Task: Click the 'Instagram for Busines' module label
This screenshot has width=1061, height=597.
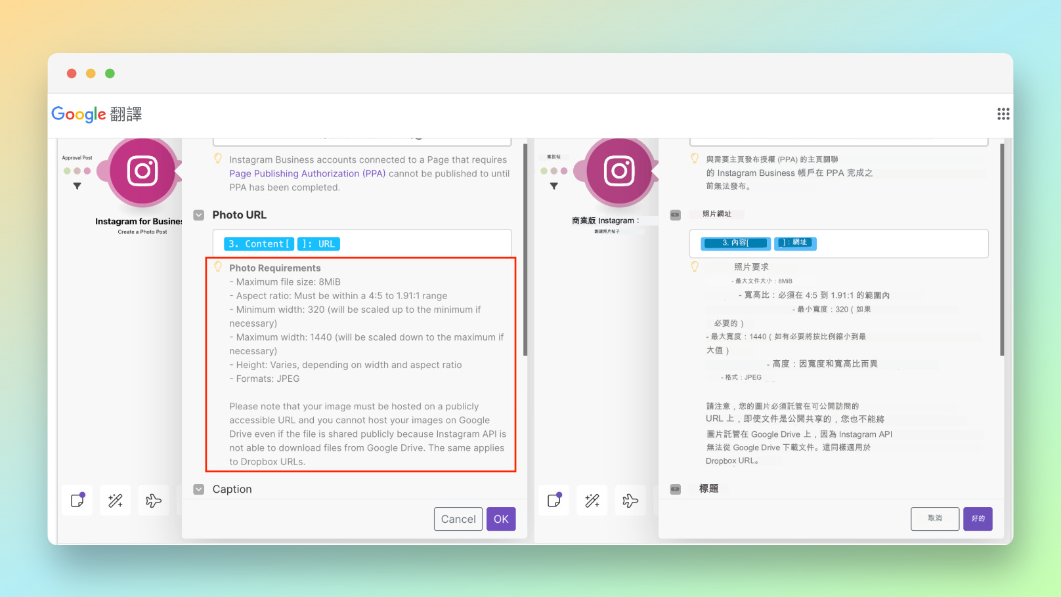Action: tap(139, 222)
